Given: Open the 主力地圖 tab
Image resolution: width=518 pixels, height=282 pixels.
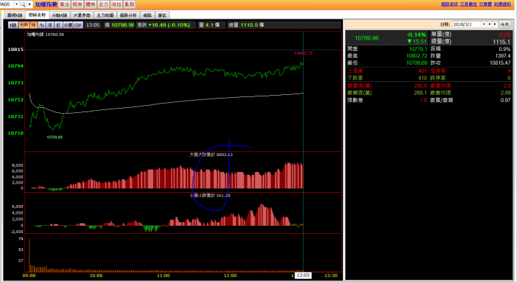Looking at the screenshot, I should pyautogui.click(x=105, y=15).
